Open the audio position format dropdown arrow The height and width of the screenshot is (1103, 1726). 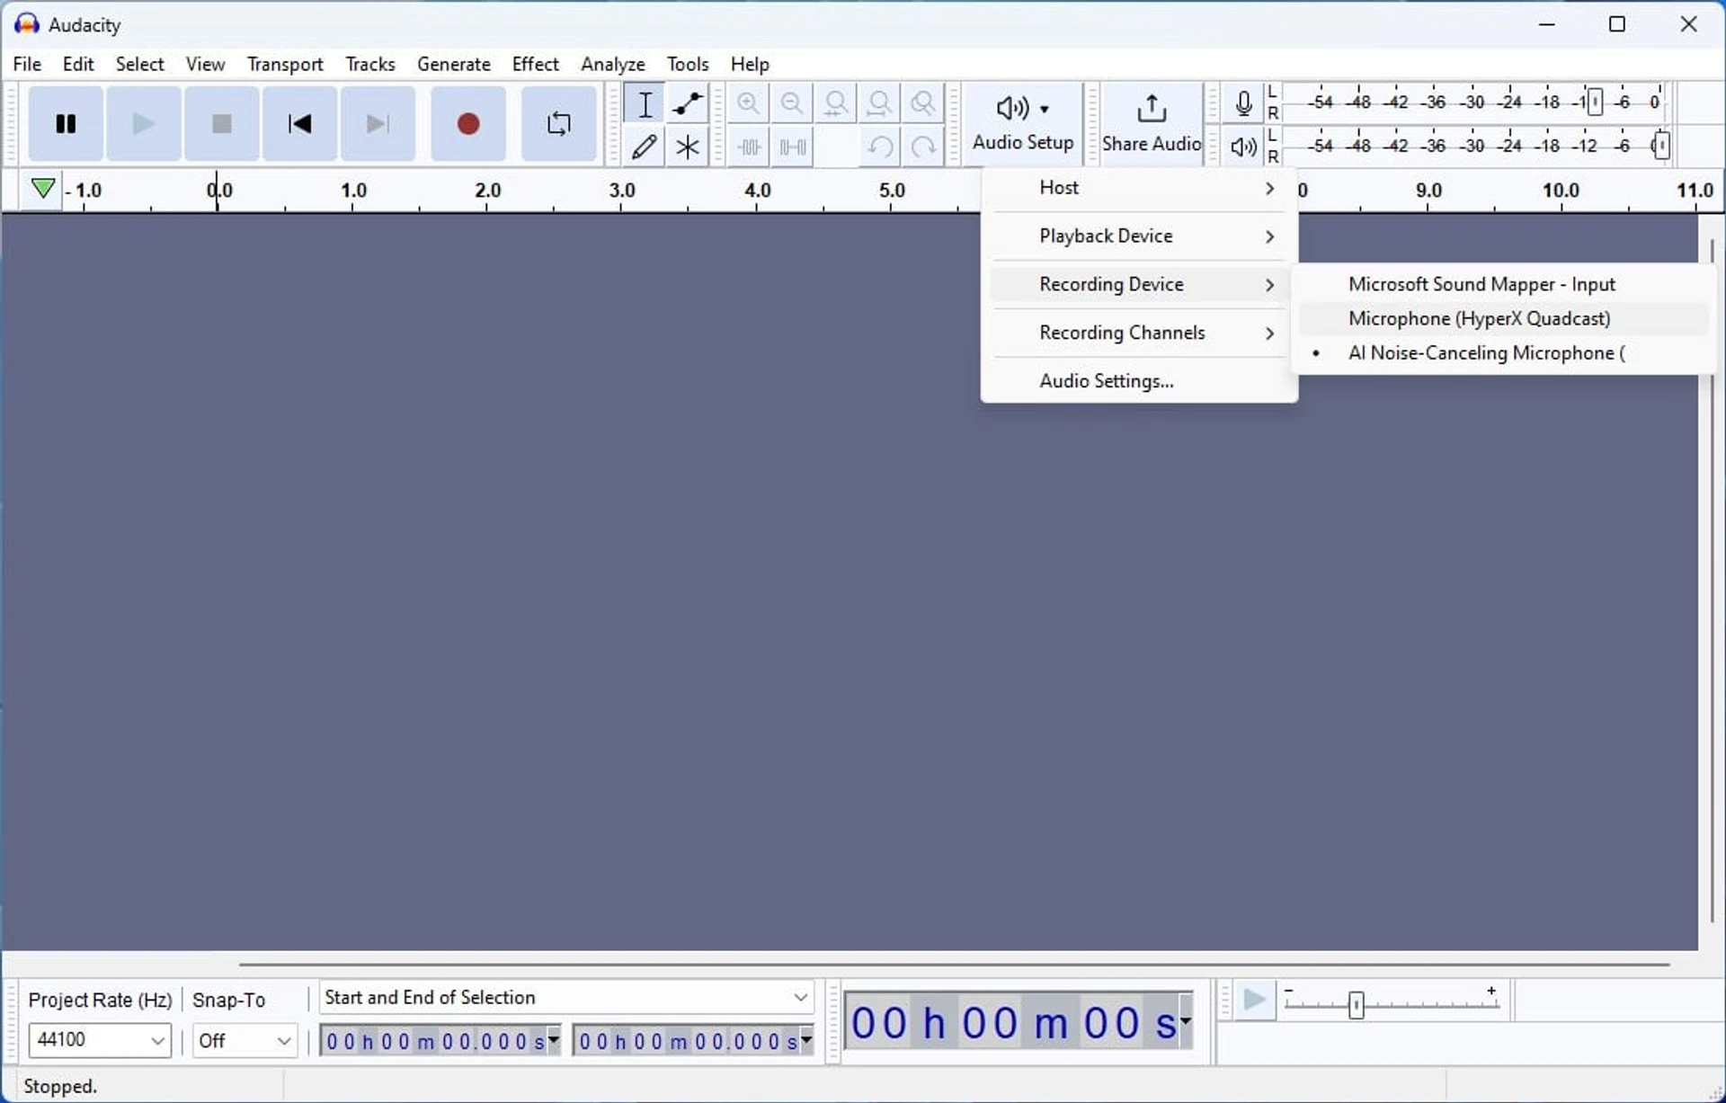pyautogui.click(x=1187, y=1020)
